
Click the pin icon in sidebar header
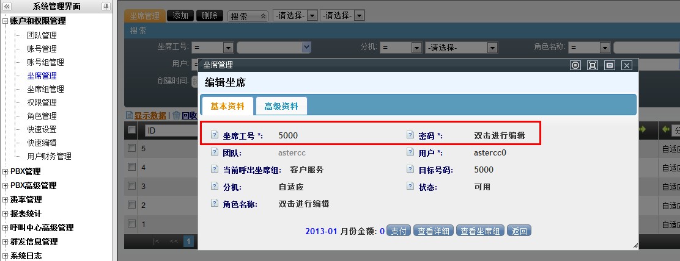pyautogui.click(x=106, y=7)
